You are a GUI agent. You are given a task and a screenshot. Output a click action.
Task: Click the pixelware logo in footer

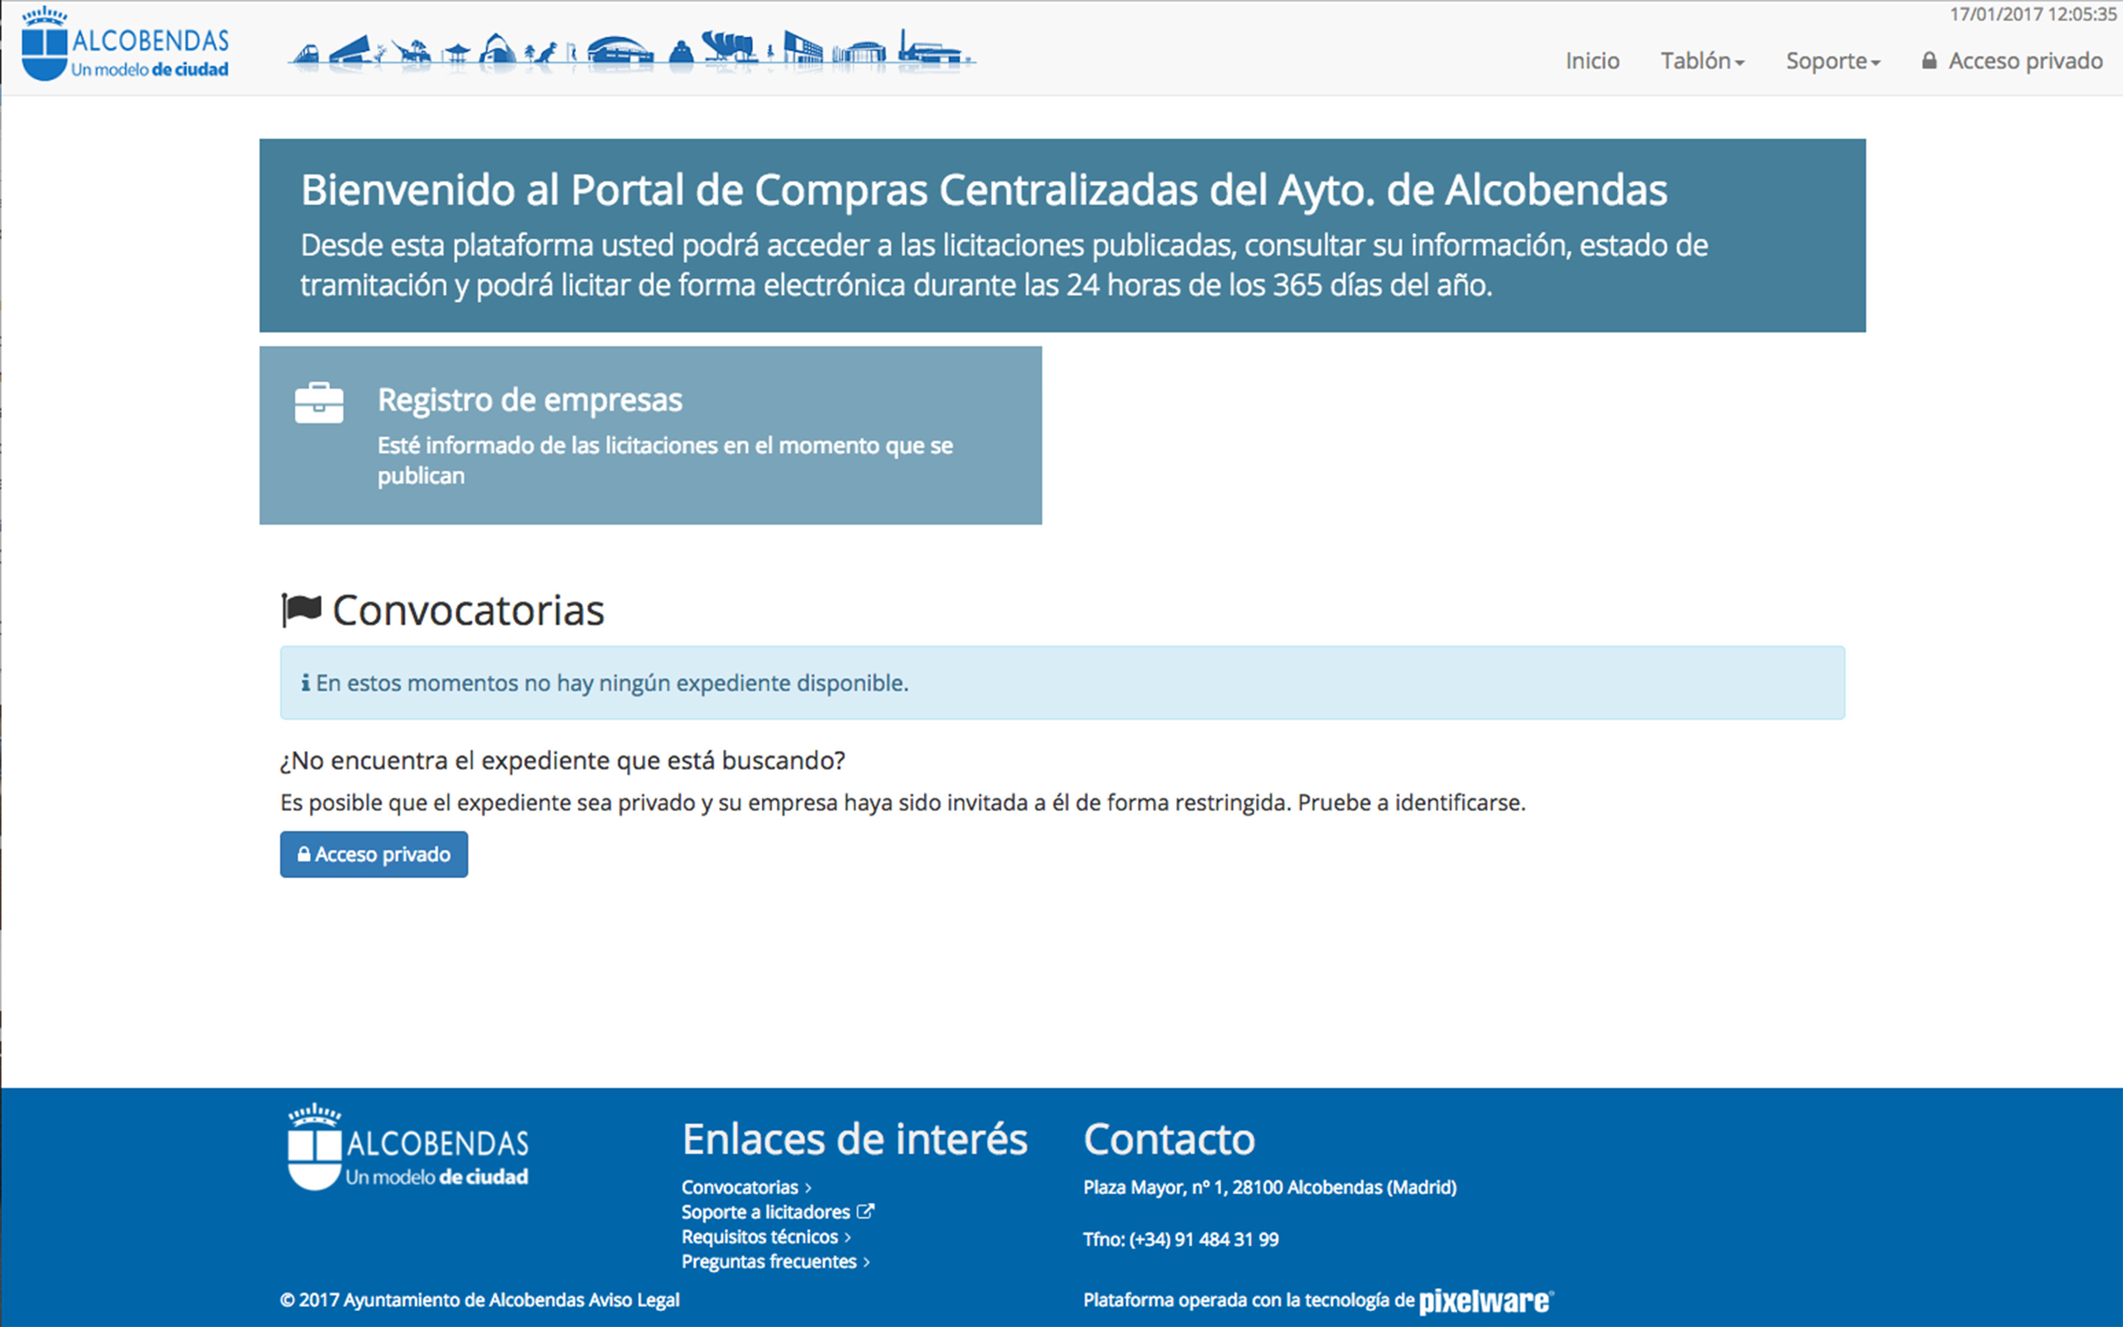tap(1485, 1301)
